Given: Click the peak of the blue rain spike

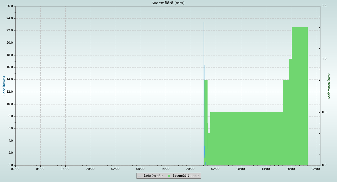Looking at the screenshot, I should [204, 22].
